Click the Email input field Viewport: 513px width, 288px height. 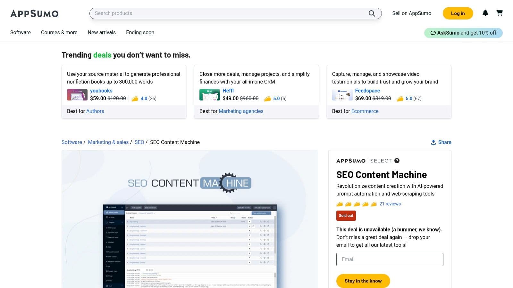click(x=390, y=259)
